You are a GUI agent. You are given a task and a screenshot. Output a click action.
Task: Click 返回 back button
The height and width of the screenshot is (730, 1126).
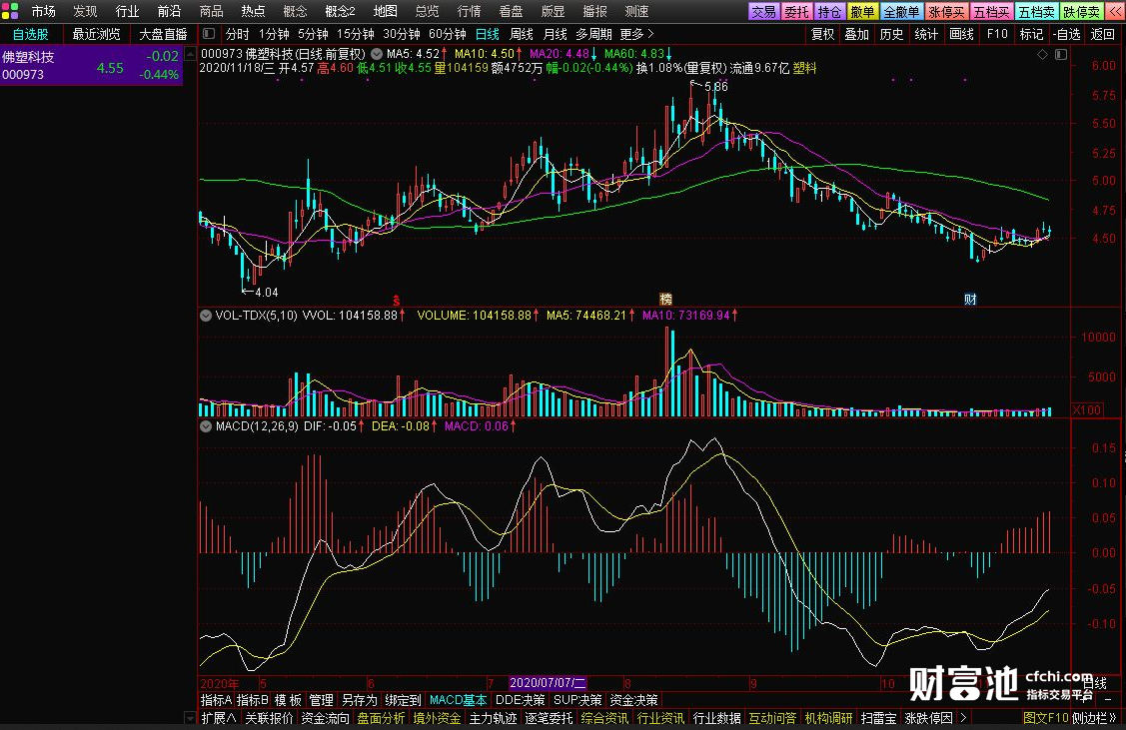pyautogui.click(x=1102, y=34)
